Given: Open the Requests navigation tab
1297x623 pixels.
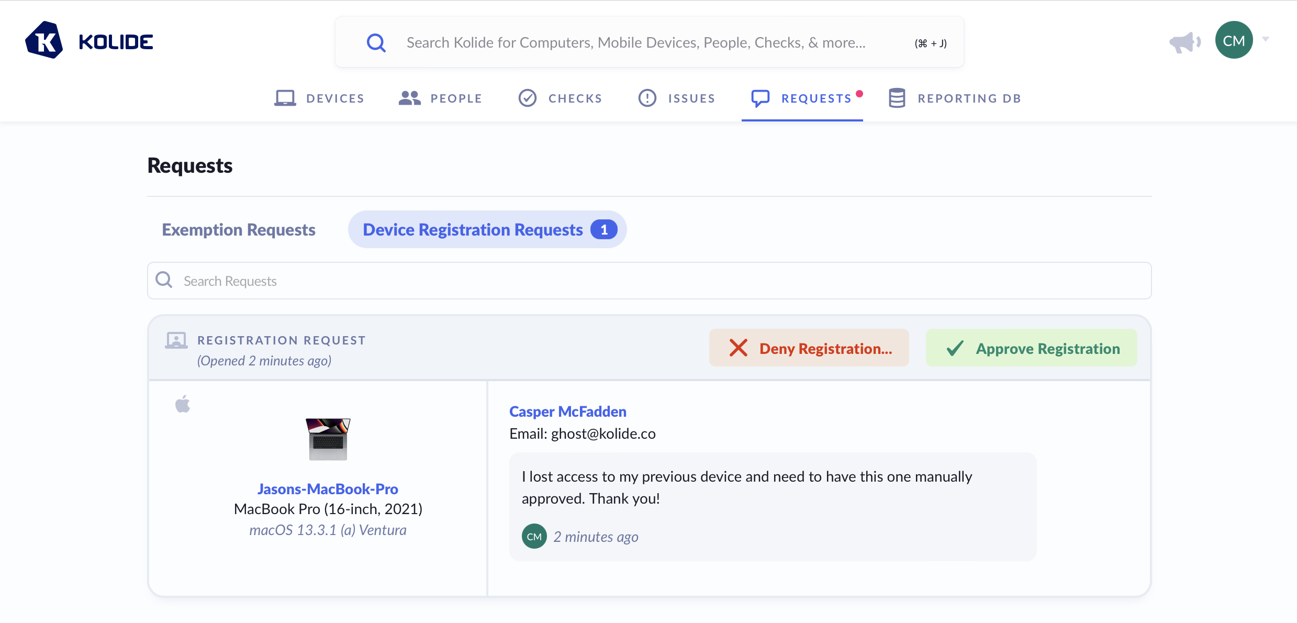Looking at the screenshot, I should (815, 98).
